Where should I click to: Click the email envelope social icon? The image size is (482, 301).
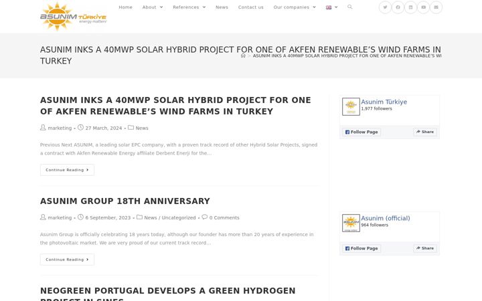[436, 7]
